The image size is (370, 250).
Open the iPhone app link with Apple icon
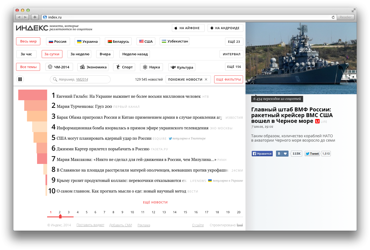click(x=188, y=28)
